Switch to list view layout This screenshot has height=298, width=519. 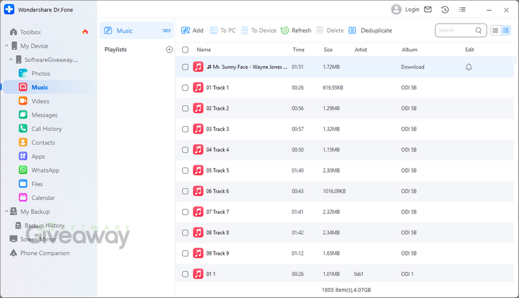click(506, 30)
